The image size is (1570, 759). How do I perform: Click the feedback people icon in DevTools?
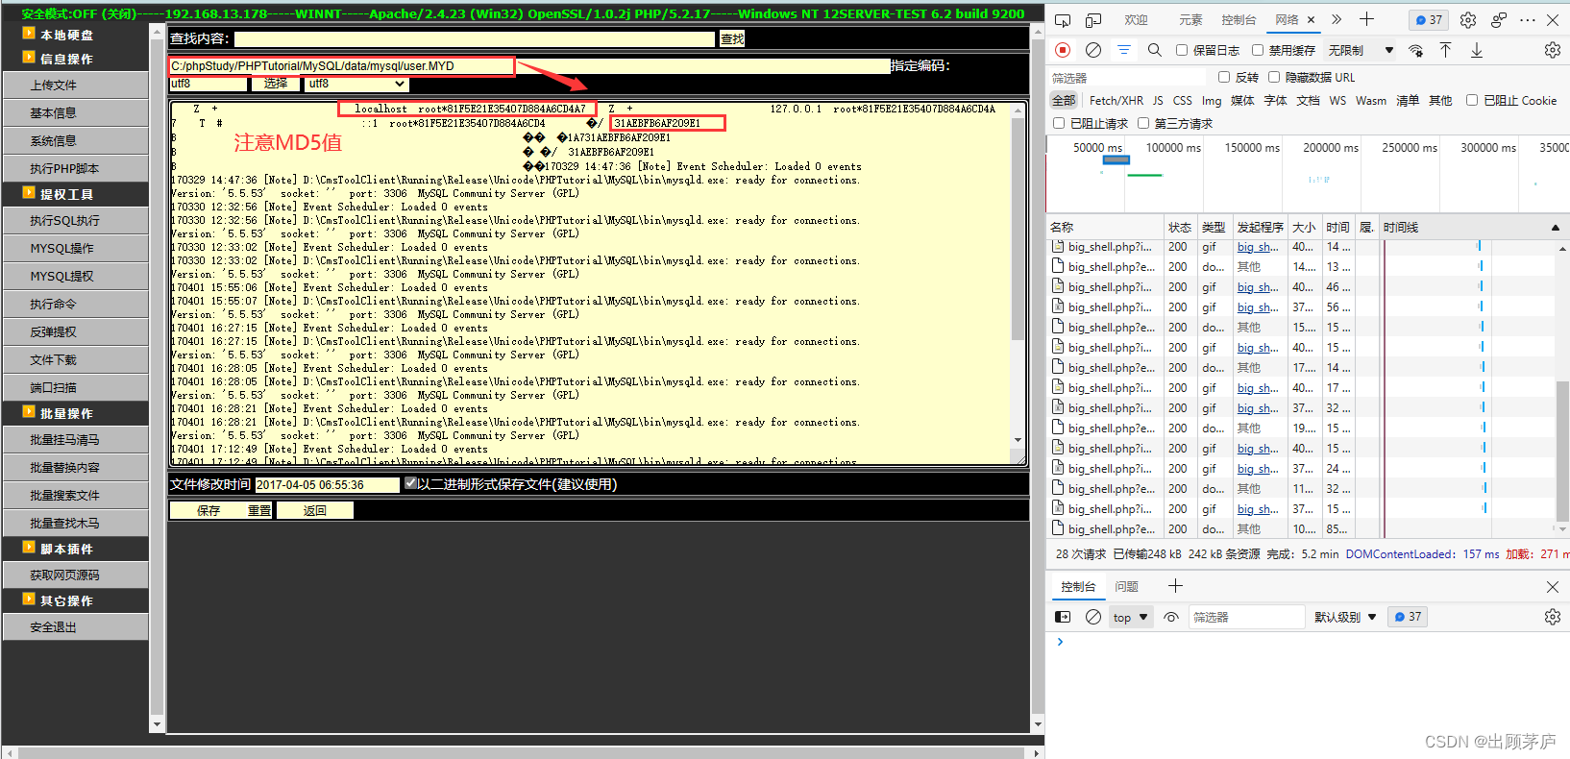pos(1499,20)
